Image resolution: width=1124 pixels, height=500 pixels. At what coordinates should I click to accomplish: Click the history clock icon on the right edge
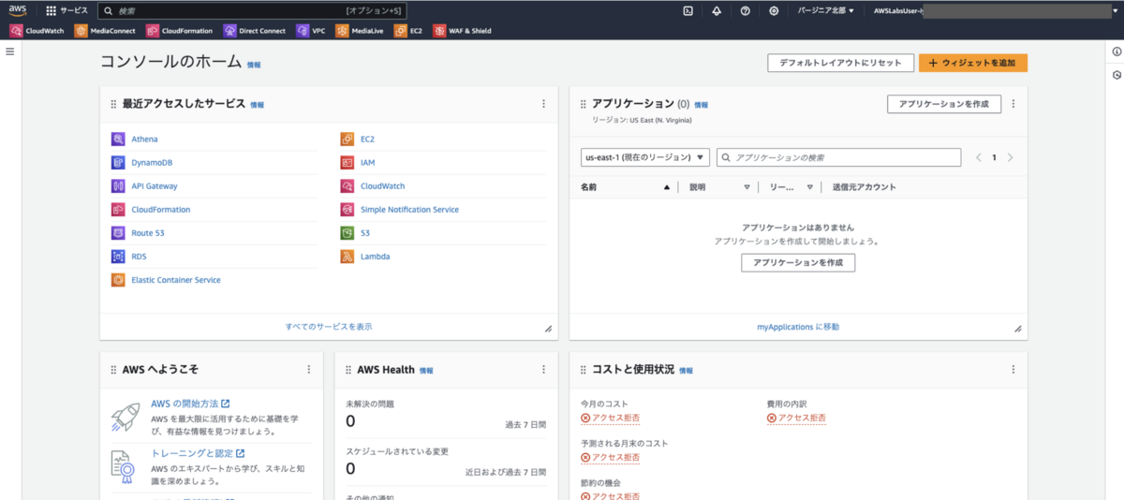[x=1117, y=75]
